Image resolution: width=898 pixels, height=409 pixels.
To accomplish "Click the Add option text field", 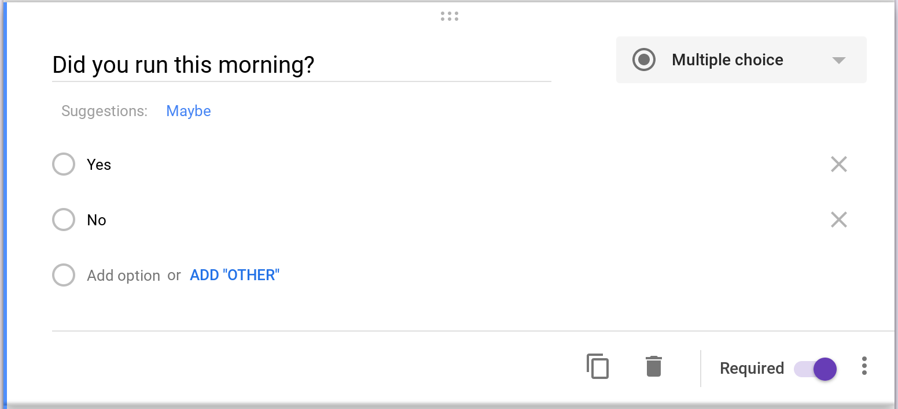I will pos(123,276).
